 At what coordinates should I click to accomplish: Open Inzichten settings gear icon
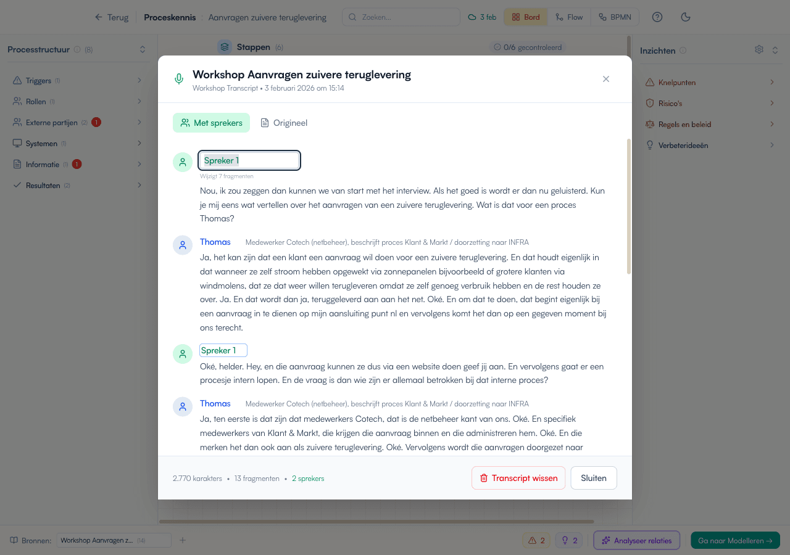(x=759, y=50)
